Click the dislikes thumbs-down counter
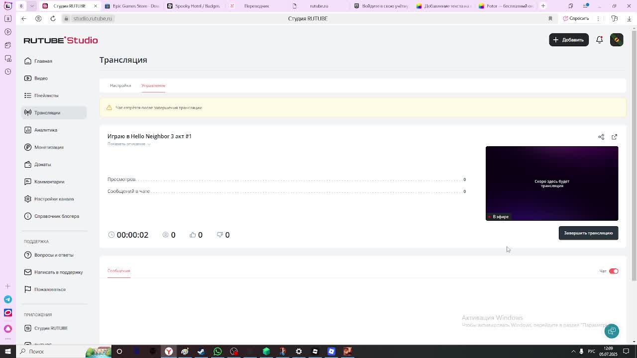The width and height of the screenshot is (637, 358). click(223, 235)
